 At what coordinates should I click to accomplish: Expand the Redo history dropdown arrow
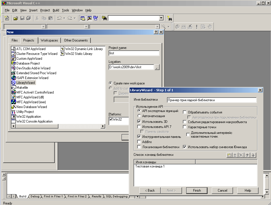(75, 18)
